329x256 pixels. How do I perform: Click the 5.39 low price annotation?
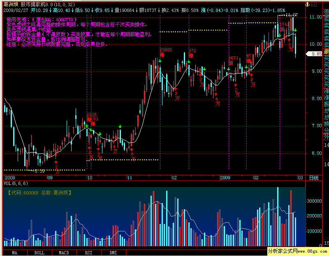click(x=39, y=171)
